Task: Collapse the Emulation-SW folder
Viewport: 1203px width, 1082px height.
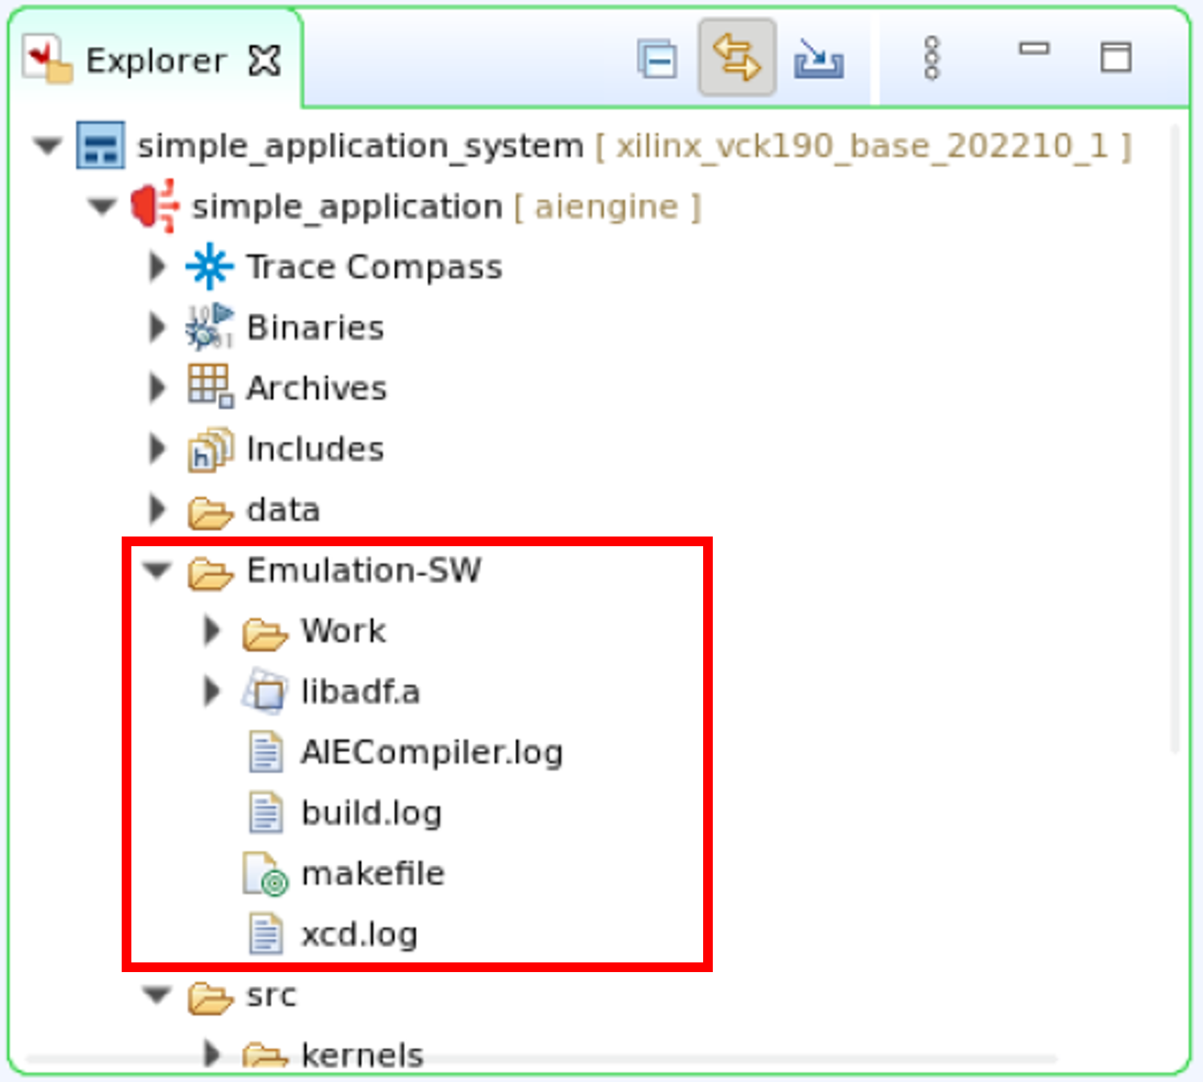Action: tap(158, 570)
